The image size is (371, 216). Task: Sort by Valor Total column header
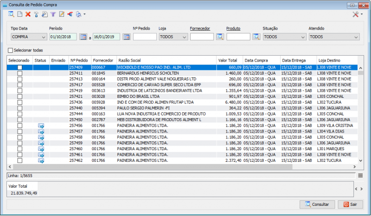click(x=230, y=60)
